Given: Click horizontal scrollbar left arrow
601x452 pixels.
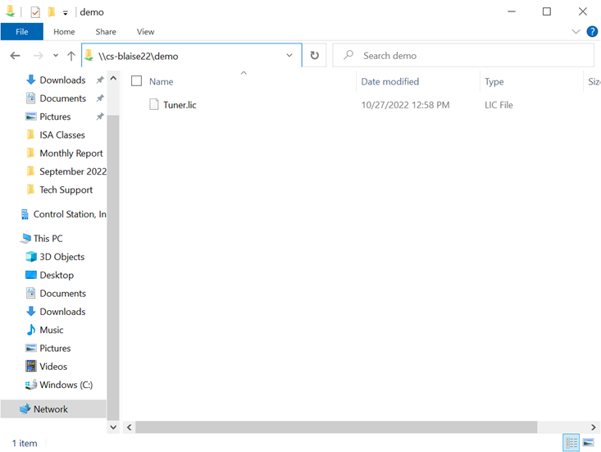Looking at the screenshot, I should (130, 427).
